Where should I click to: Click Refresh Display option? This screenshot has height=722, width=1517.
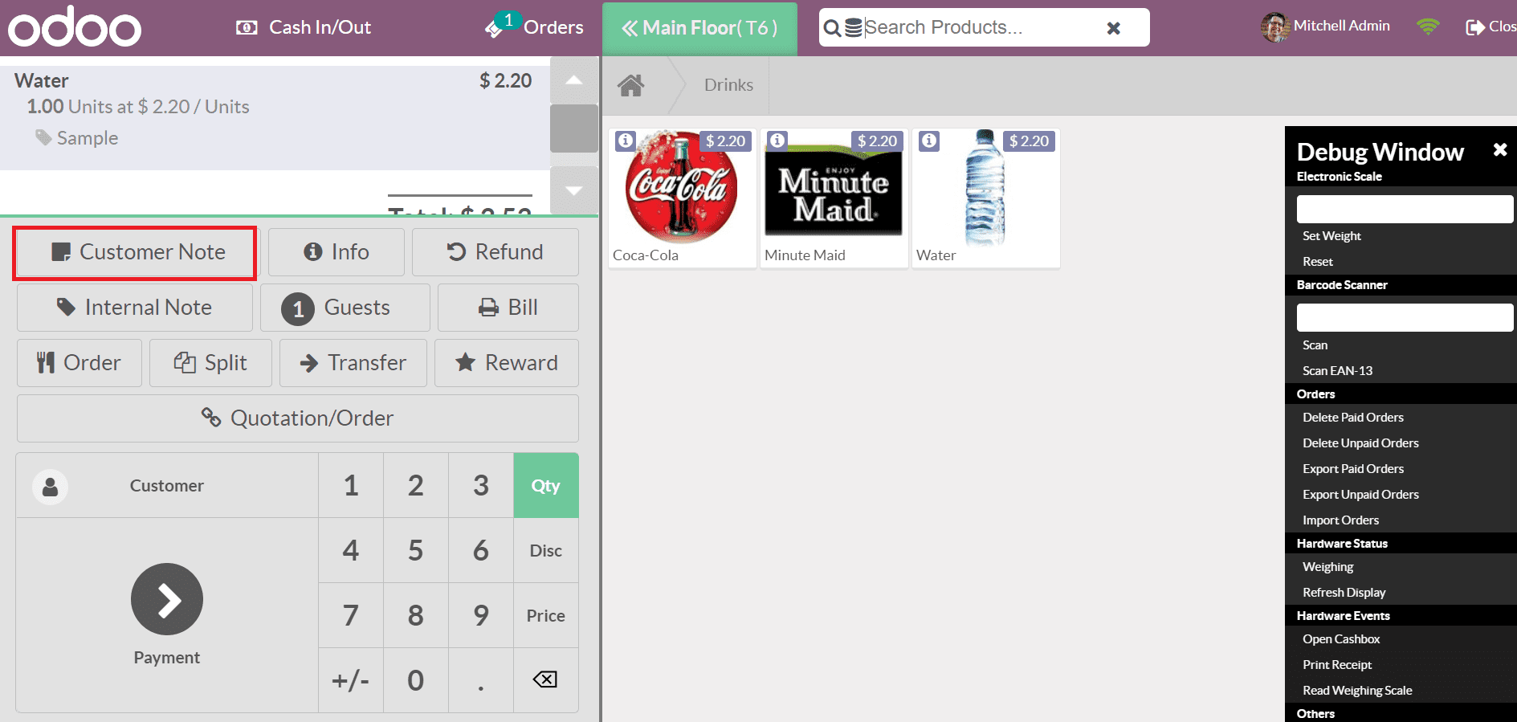(x=1344, y=593)
